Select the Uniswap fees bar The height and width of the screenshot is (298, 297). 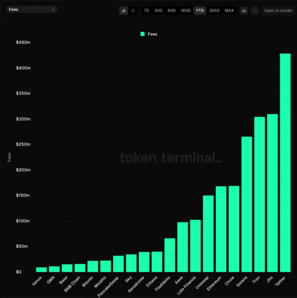click(208, 233)
